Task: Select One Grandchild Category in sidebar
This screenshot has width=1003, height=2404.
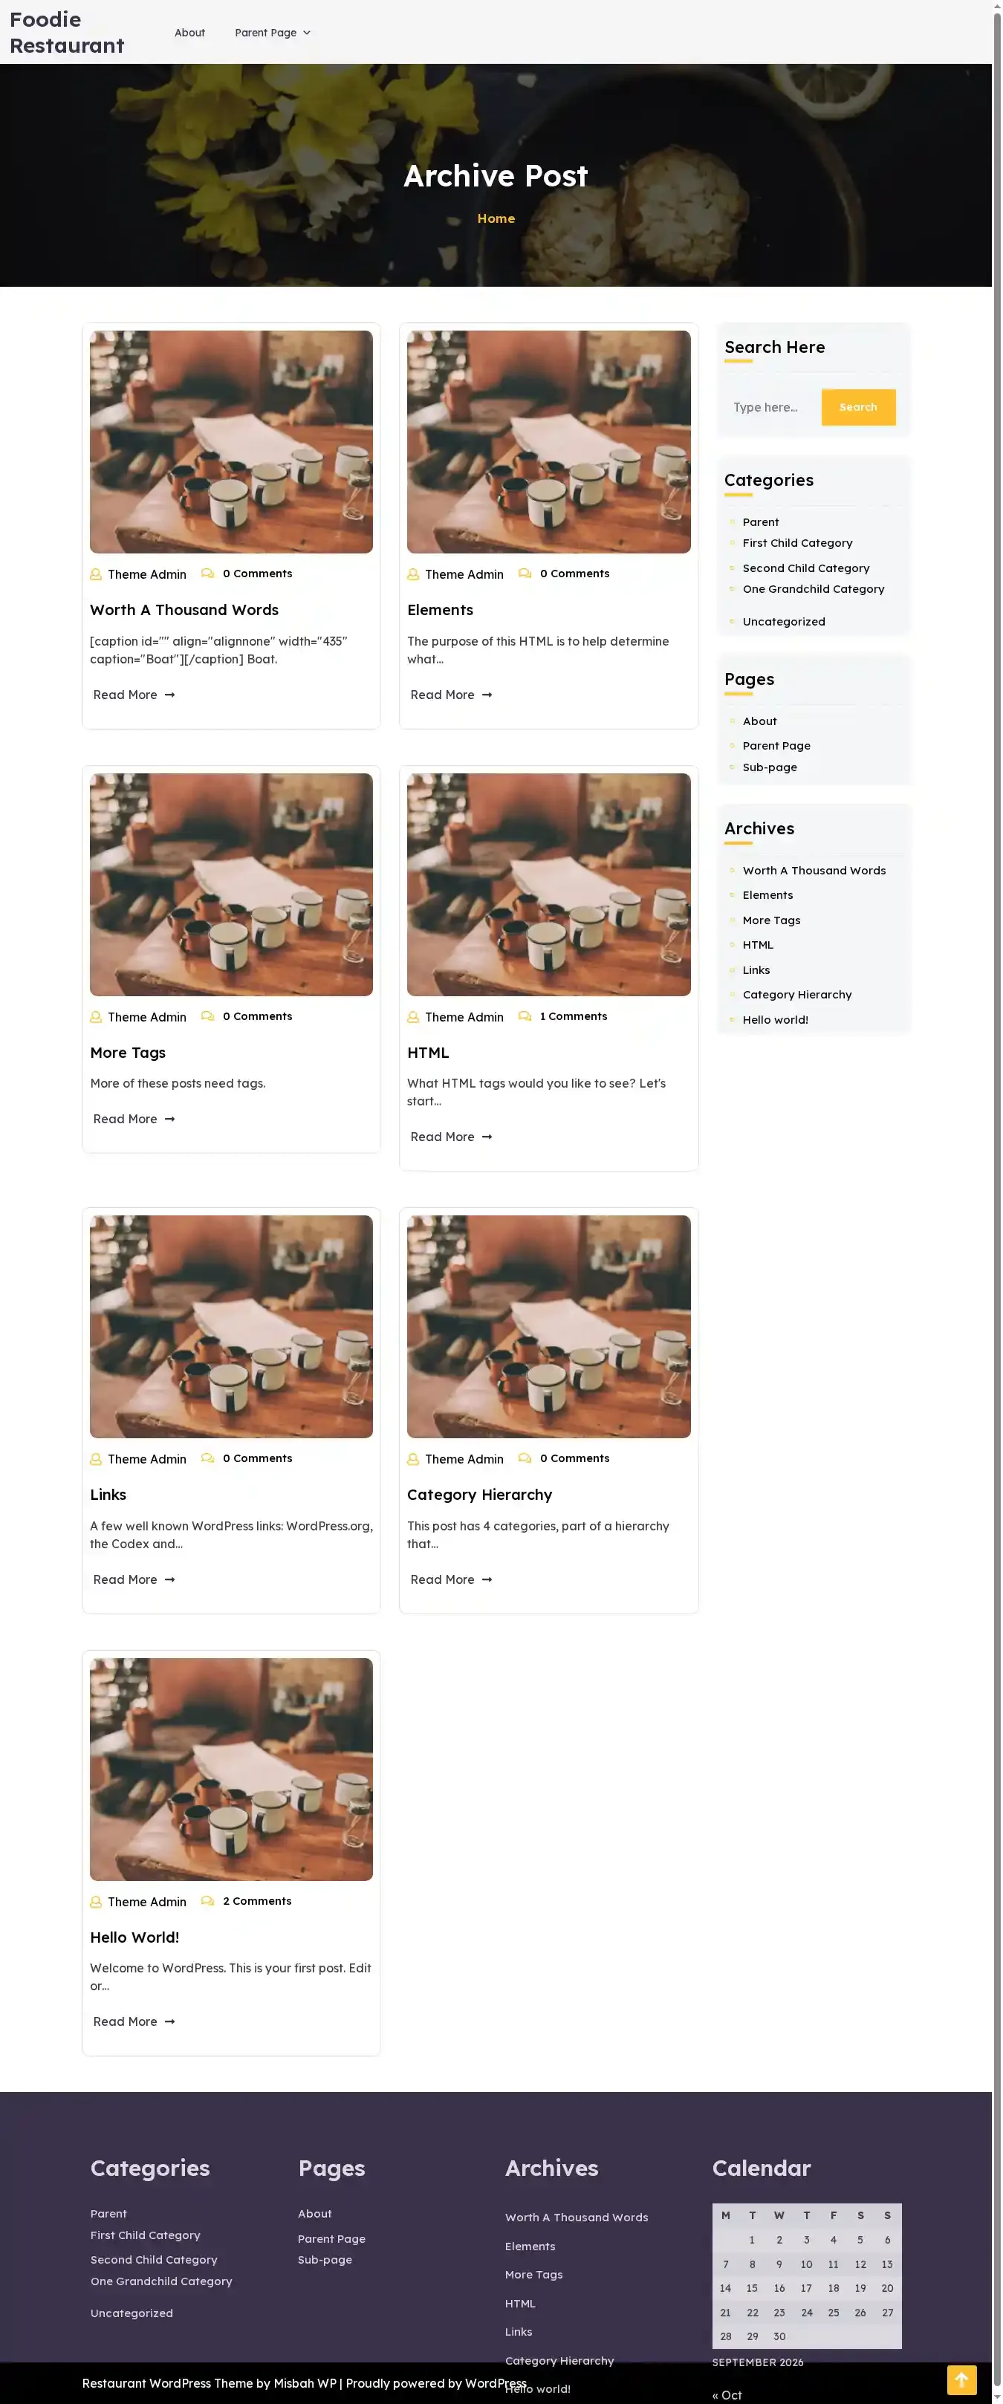Action: click(x=813, y=588)
